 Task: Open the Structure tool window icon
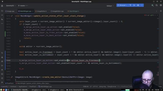tap(2, 19)
